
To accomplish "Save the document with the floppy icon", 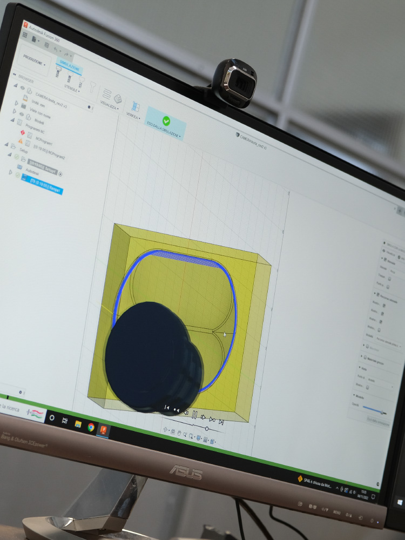I will [x=47, y=45].
